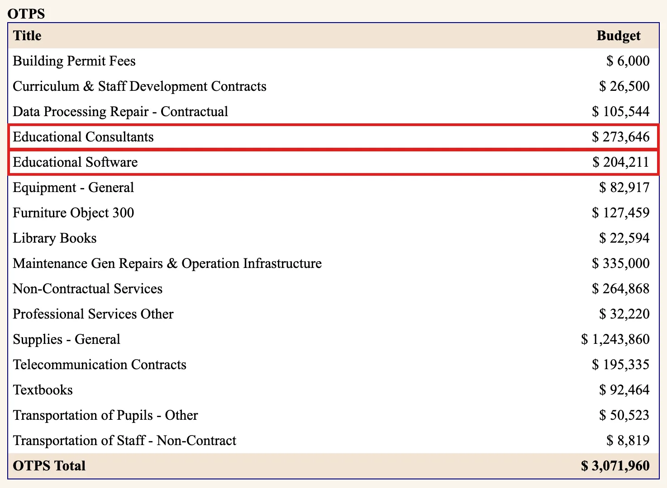Click the "OTPS Total" row label
667x488 pixels.
tap(49, 466)
